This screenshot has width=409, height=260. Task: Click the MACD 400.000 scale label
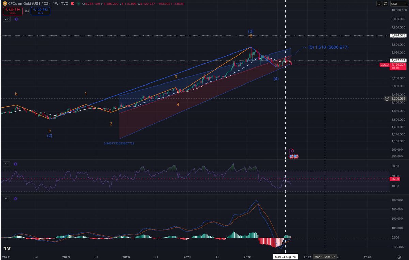coord(397,200)
